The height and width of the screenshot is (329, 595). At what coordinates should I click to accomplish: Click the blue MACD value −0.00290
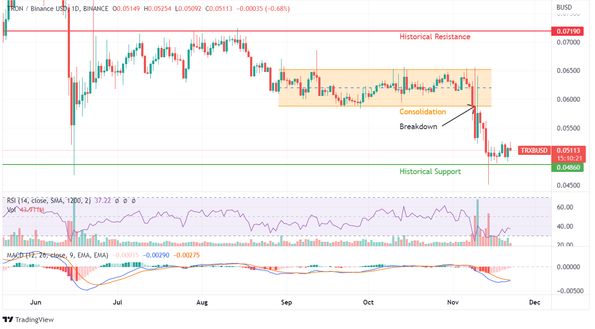[x=156, y=255]
